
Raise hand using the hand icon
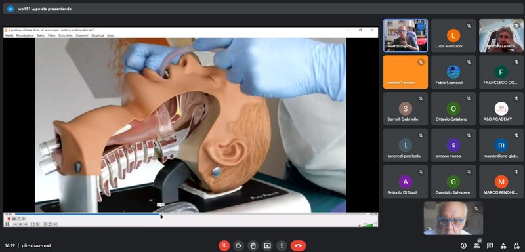[x=253, y=245]
